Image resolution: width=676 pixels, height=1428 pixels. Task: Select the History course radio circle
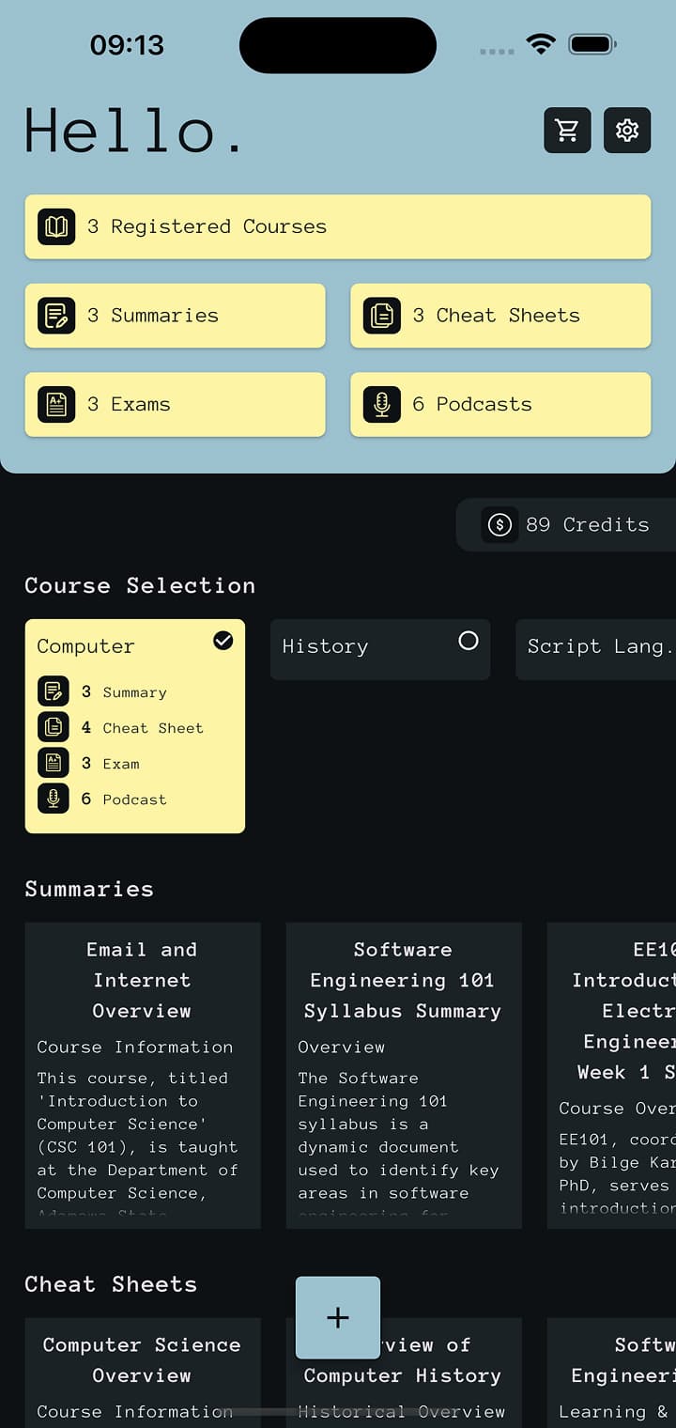(468, 641)
